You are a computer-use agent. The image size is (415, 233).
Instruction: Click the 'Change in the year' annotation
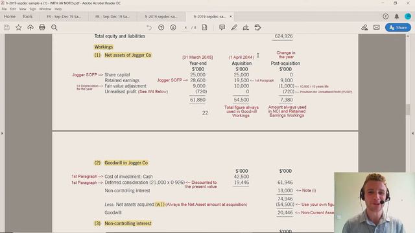[x=285, y=55]
